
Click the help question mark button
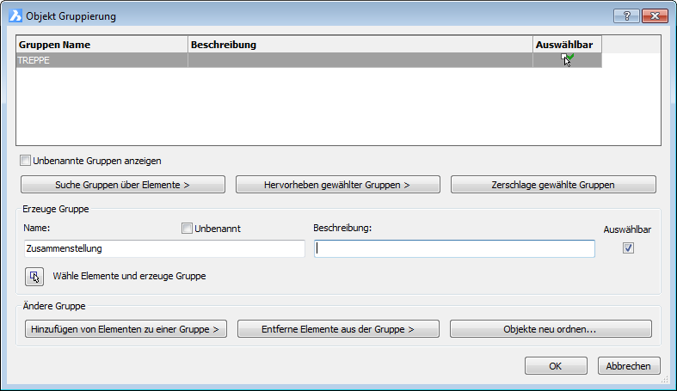[625, 16]
